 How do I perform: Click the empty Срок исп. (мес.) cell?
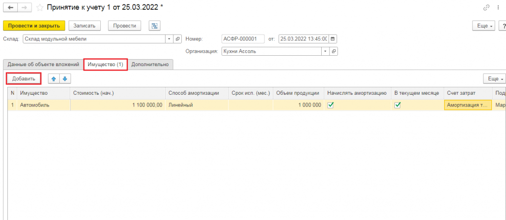(251, 105)
